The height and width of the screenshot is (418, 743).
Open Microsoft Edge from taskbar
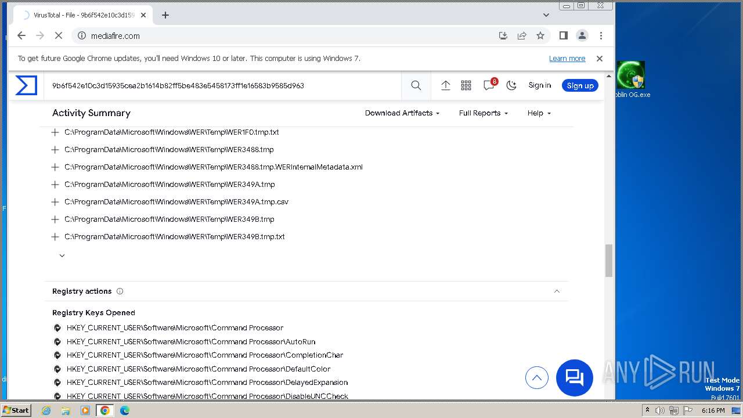click(x=125, y=410)
